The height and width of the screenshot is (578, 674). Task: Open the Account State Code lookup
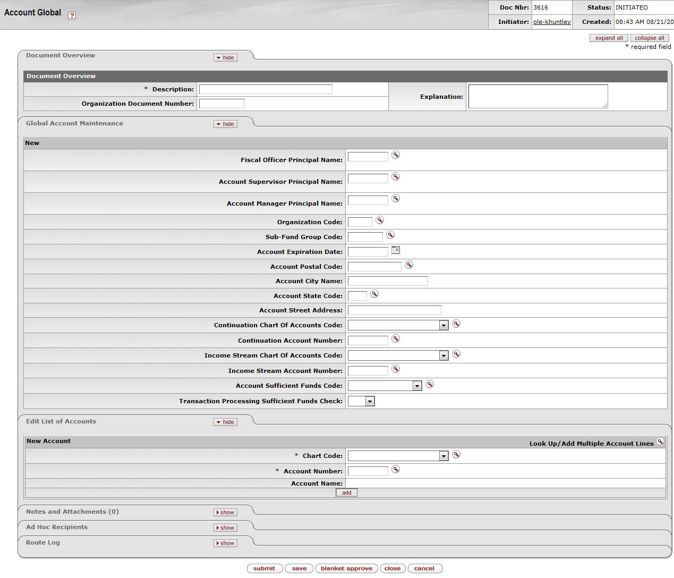click(374, 294)
